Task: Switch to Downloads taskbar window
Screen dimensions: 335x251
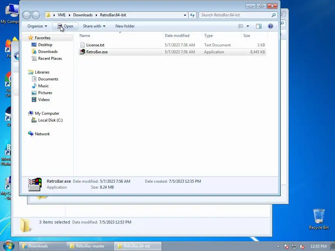Action: [x=42, y=246]
